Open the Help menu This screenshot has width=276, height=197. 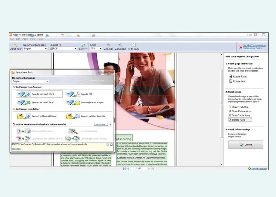coord(40,39)
